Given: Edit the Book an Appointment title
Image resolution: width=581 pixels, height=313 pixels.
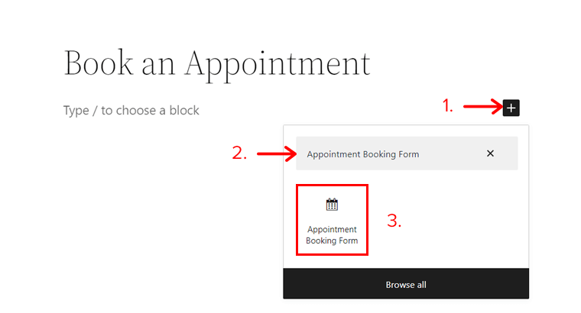Looking at the screenshot, I should click(217, 64).
